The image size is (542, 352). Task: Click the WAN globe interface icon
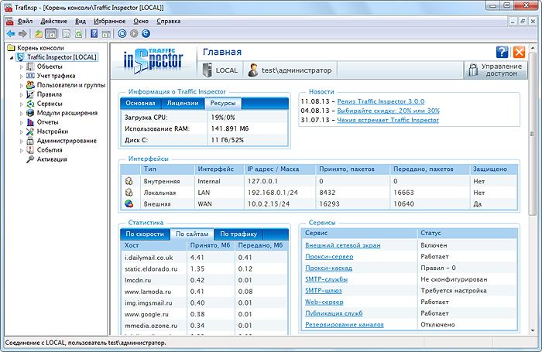point(129,203)
